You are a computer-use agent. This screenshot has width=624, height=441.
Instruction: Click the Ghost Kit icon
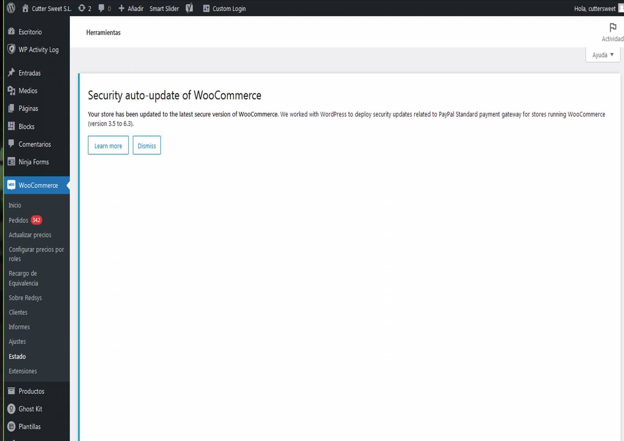11,409
